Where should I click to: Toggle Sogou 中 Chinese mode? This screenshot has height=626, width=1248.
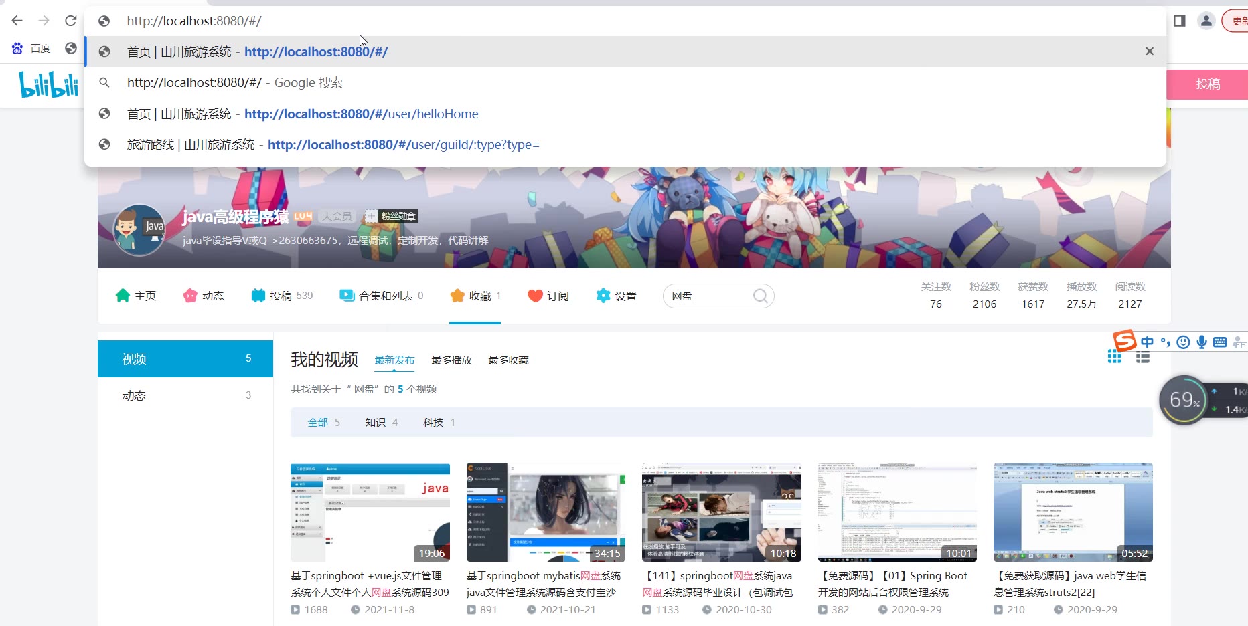[1148, 342]
